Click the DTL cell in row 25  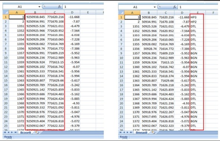198,126
